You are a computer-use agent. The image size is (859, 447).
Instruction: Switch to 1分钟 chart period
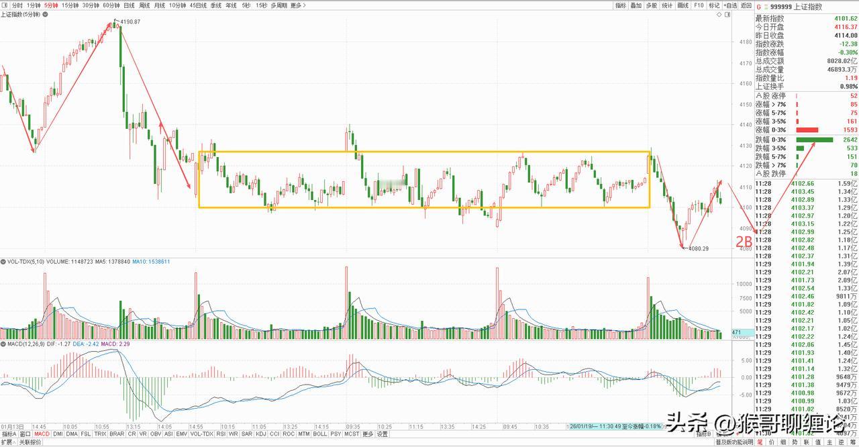pyautogui.click(x=34, y=5)
